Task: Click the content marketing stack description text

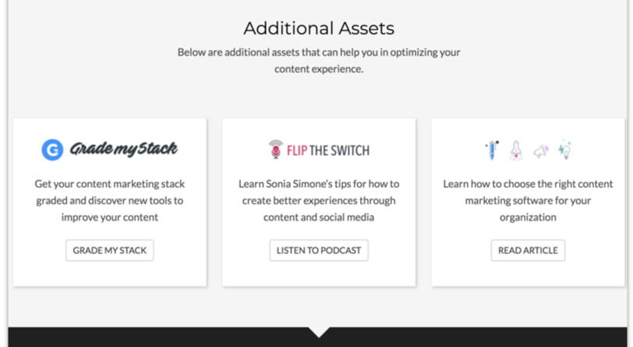Action: tap(110, 200)
